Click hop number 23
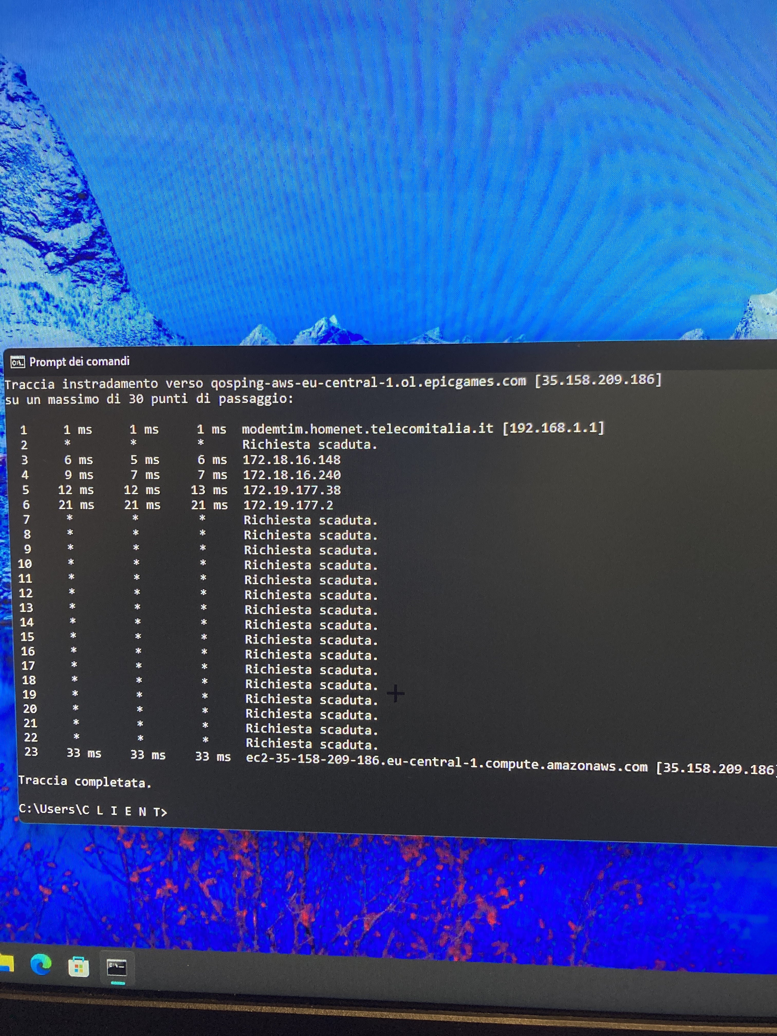The width and height of the screenshot is (777, 1036). click(x=31, y=752)
